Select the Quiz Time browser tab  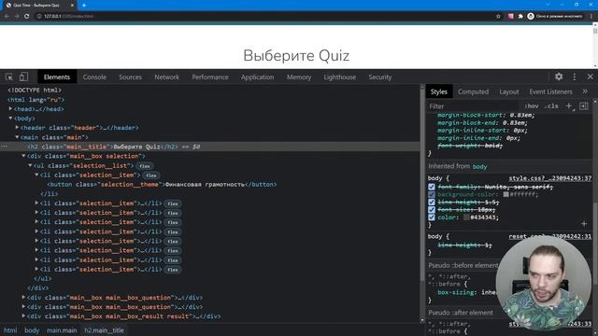point(38,6)
